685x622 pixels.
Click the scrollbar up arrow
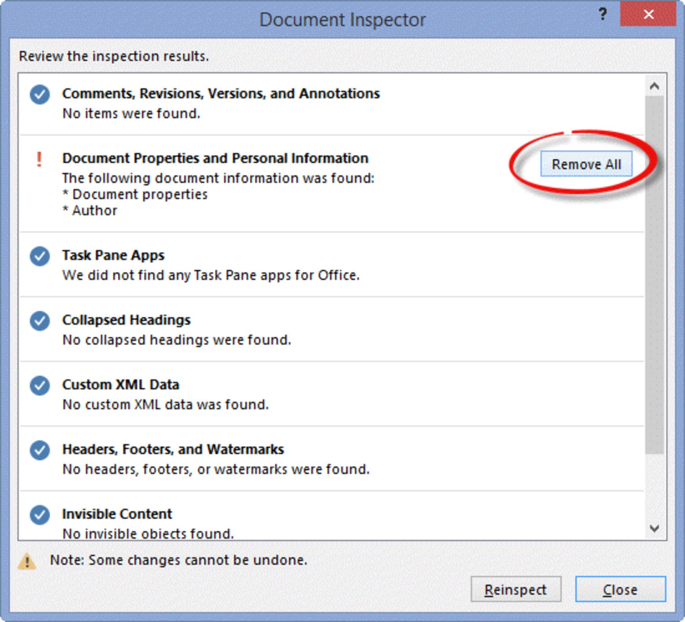(654, 86)
